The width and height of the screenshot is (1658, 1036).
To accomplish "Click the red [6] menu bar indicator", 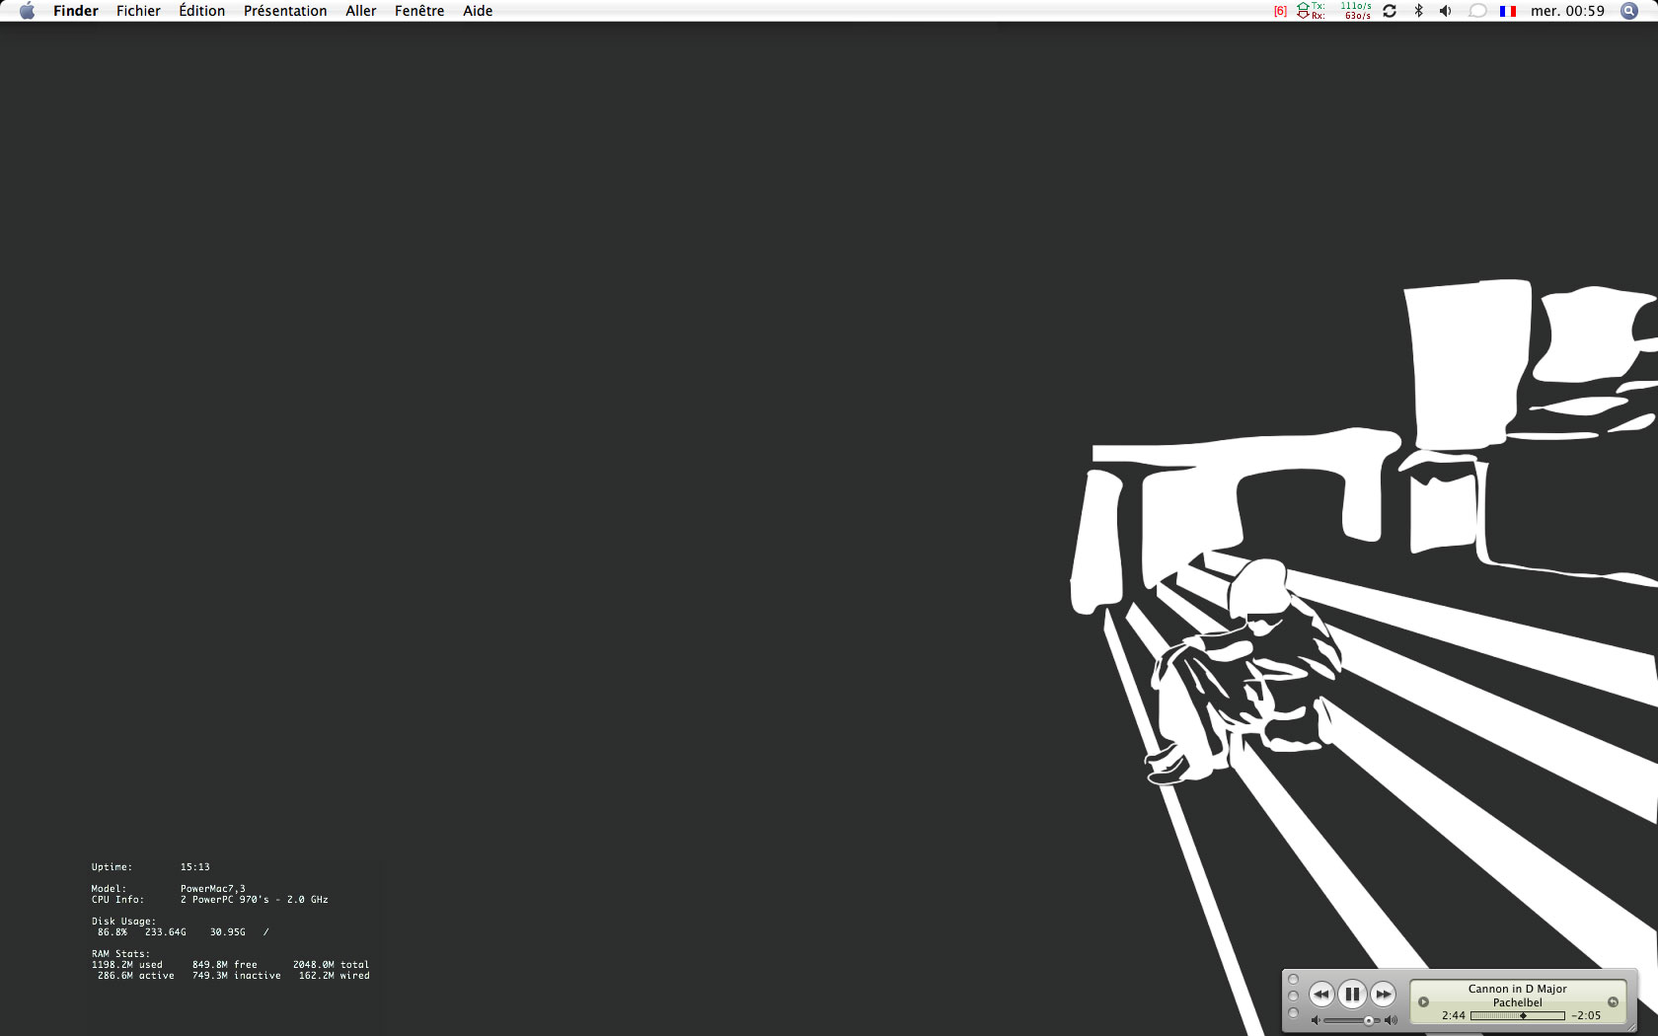I will pyautogui.click(x=1280, y=11).
